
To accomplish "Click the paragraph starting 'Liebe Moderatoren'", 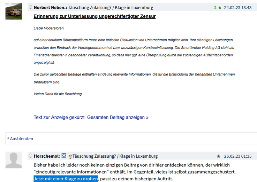I will click(x=49, y=28).
